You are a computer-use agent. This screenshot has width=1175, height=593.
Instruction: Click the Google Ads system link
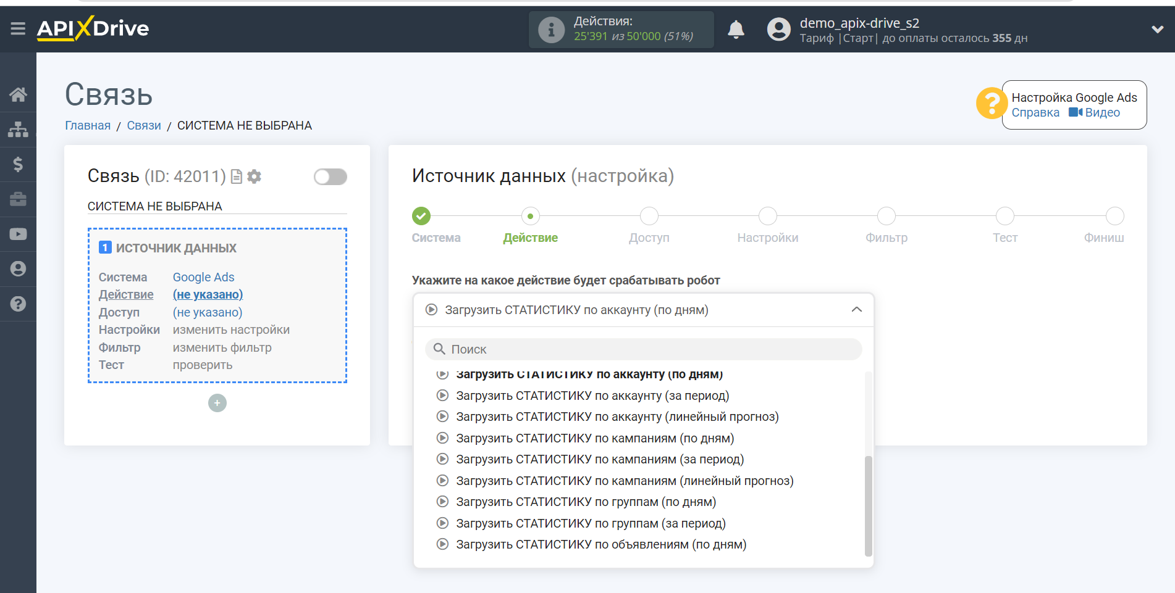point(203,277)
